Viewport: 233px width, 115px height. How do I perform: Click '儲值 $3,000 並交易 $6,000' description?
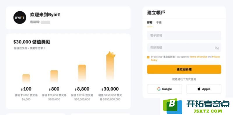(x=26, y=97)
